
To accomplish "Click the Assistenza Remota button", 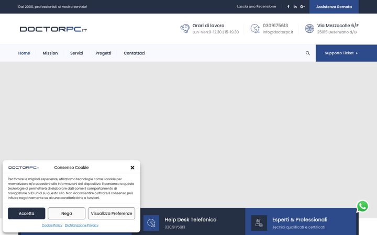I will (x=334, y=7).
